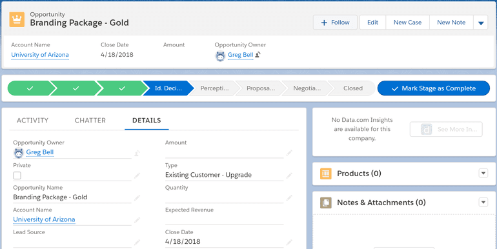Click the Products related list icon

click(x=326, y=174)
